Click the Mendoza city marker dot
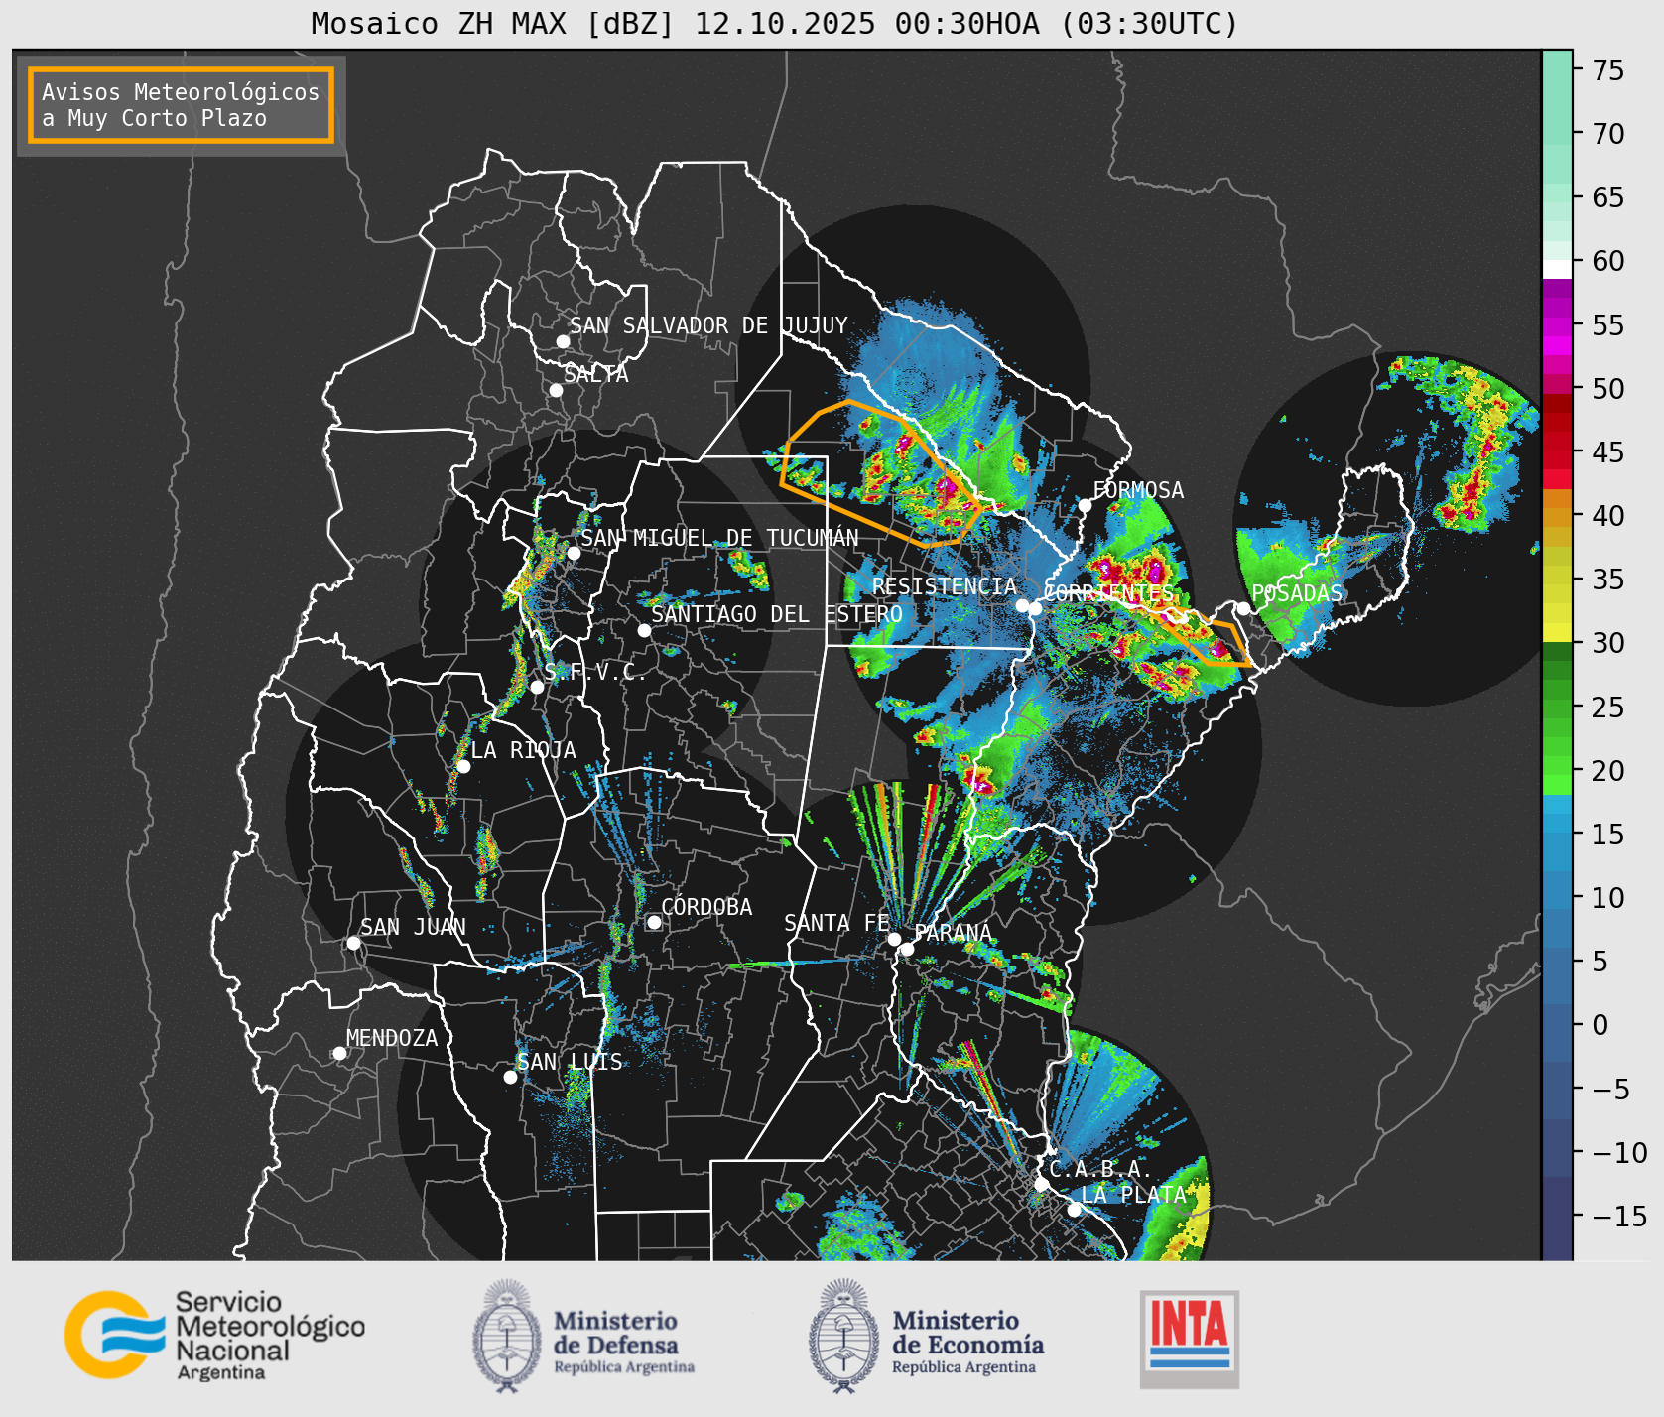Screen dimensions: 1664x1417 (x=339, y=1053)
